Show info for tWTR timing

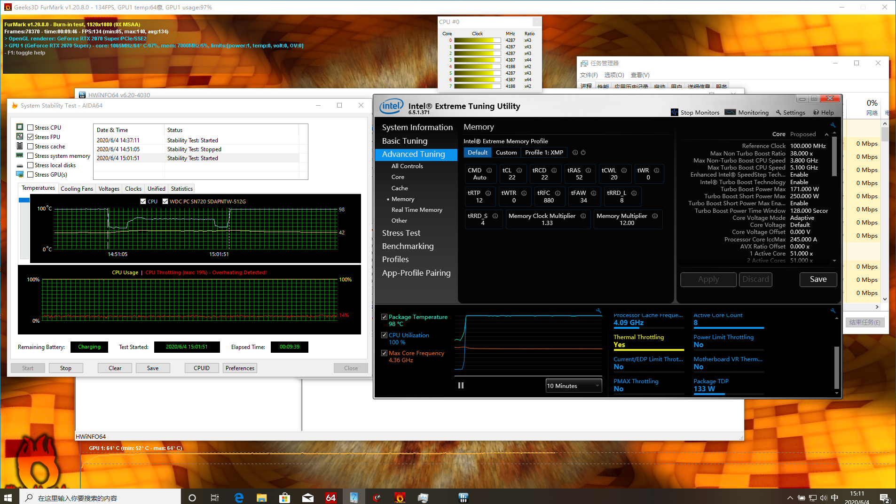click(524, 193)
